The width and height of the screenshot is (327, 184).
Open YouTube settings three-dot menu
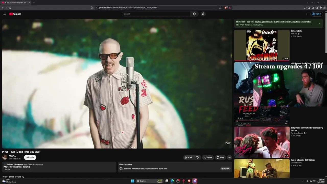click(x=307, y=14)
